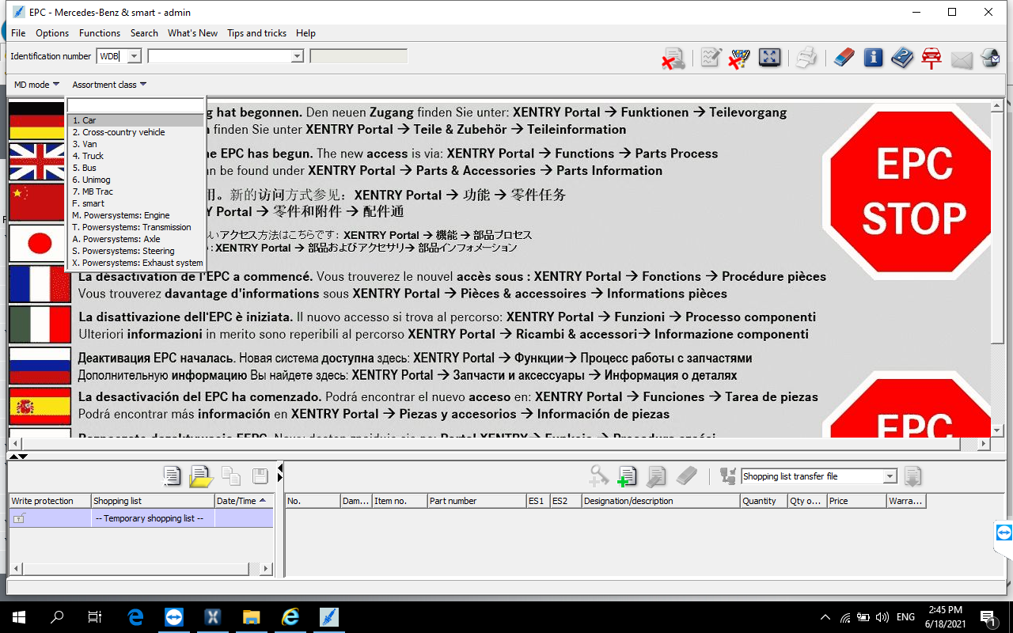
Task: Open the help book icon
Action: (x=902, y=58)
